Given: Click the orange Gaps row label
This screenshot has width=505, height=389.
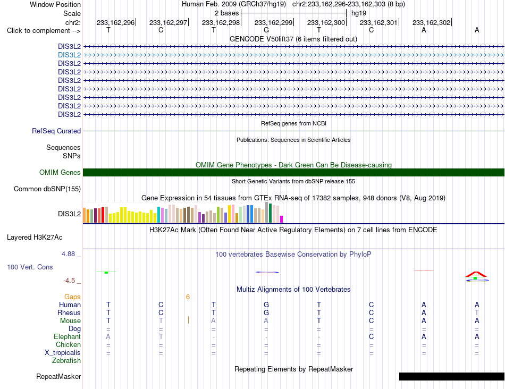Looking at the screenshot, I should click(72, 297).
